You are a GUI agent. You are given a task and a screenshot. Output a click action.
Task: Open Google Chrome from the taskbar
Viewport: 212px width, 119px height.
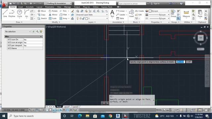click(x=110, y=116)
